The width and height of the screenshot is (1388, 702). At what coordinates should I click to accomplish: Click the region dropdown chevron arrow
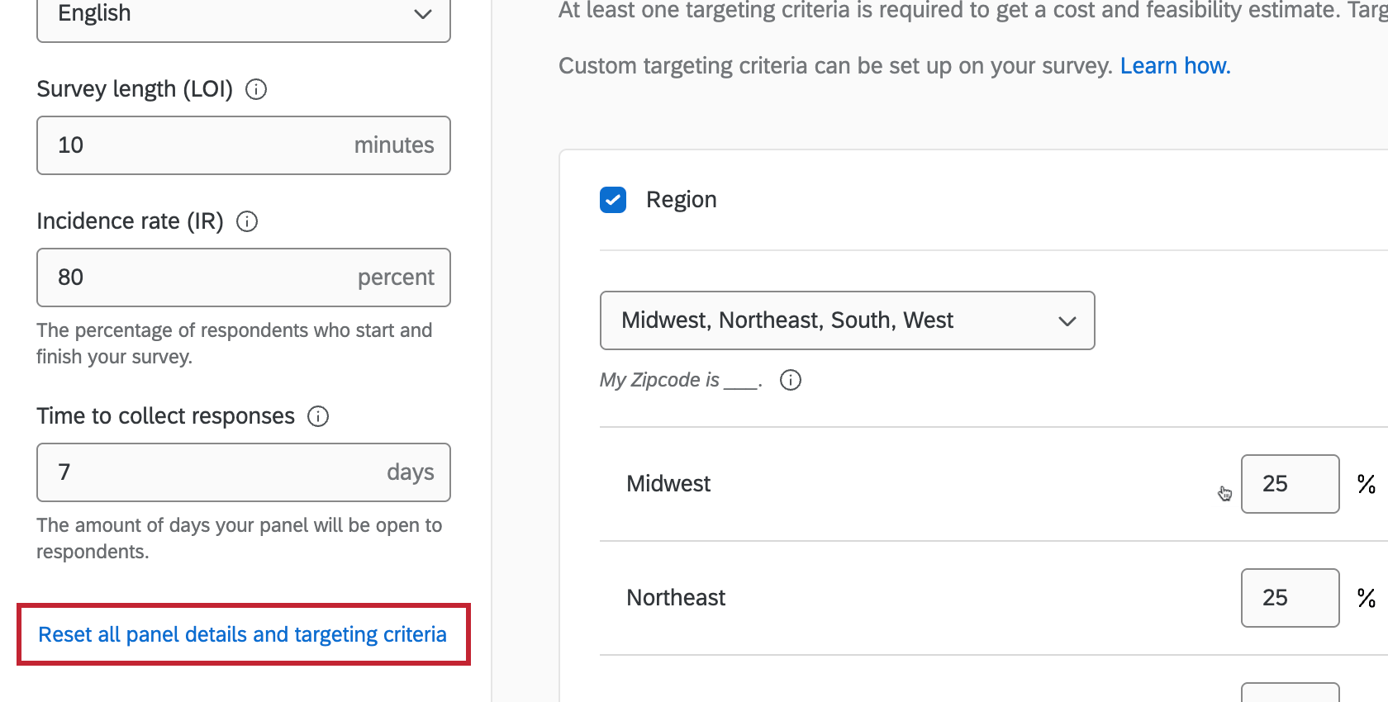point(1067,321)
